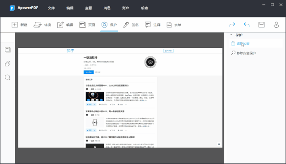
Task: Click the round avatar image in document
Action: coord(150,62)
